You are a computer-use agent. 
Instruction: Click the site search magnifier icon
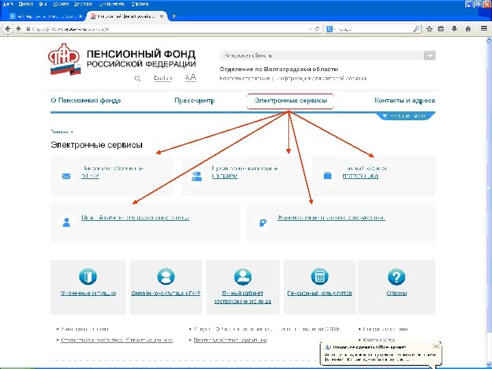pyautogui.click(x=137, y=79)
